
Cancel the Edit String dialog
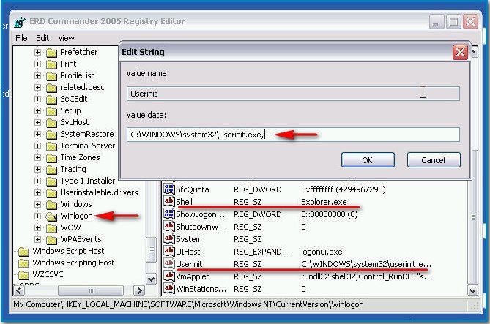(434, 160)
